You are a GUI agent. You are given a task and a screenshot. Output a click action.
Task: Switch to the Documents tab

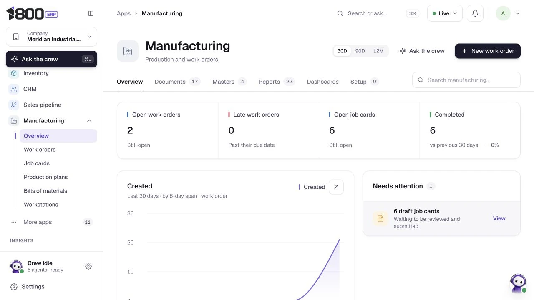pyautogui.click(x=177, y=82)
